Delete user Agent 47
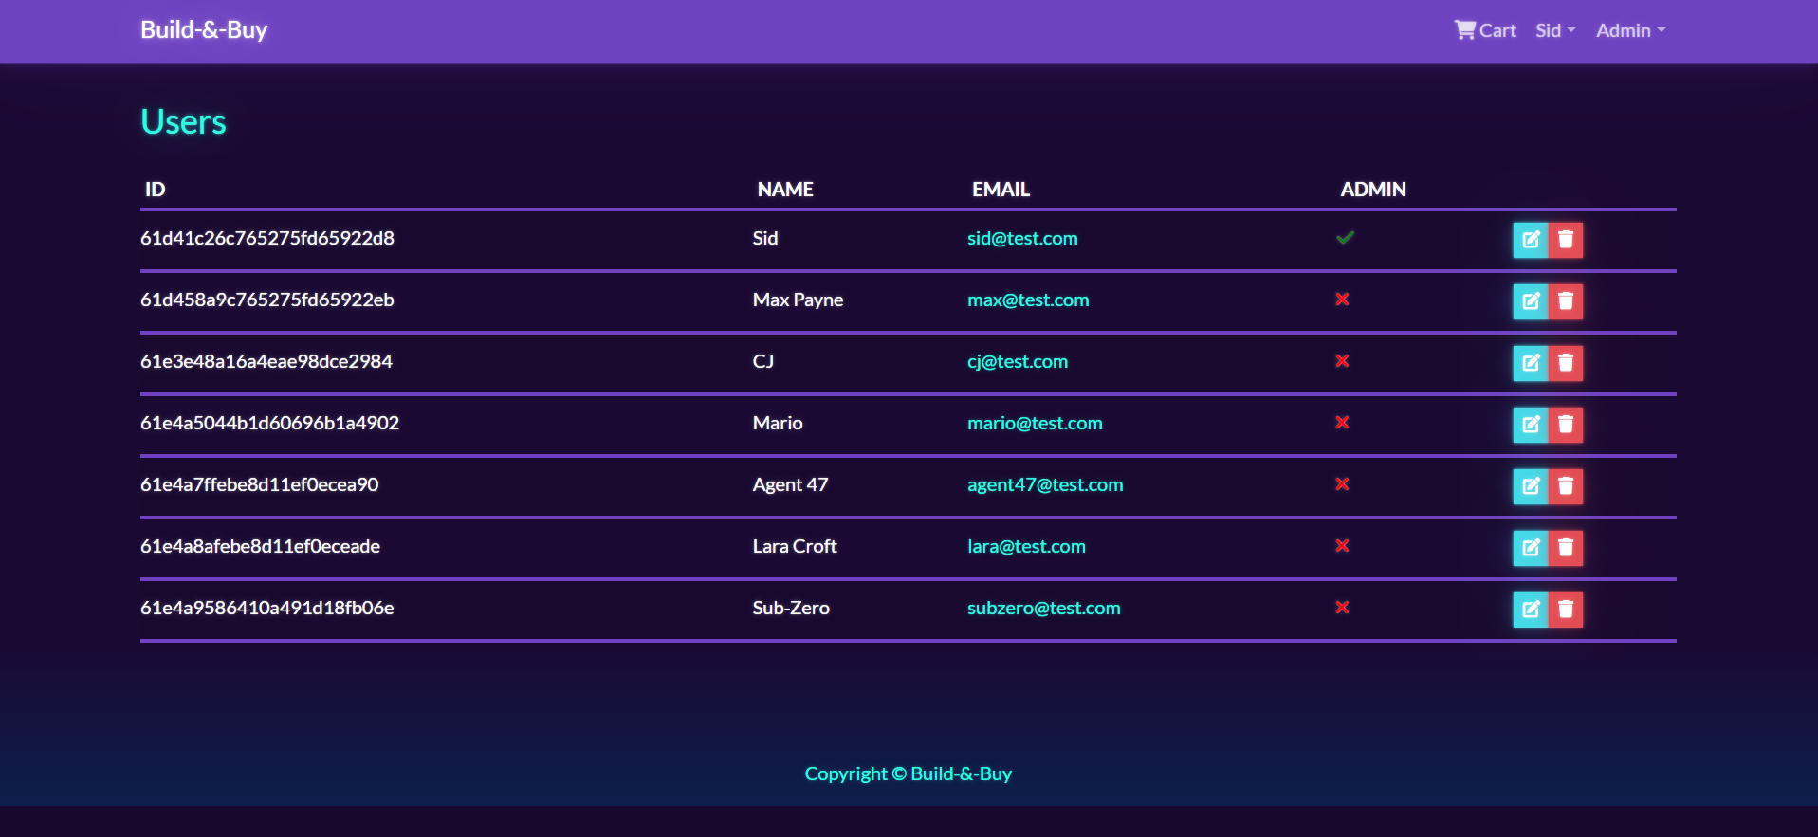 [x=1566, y=486]
